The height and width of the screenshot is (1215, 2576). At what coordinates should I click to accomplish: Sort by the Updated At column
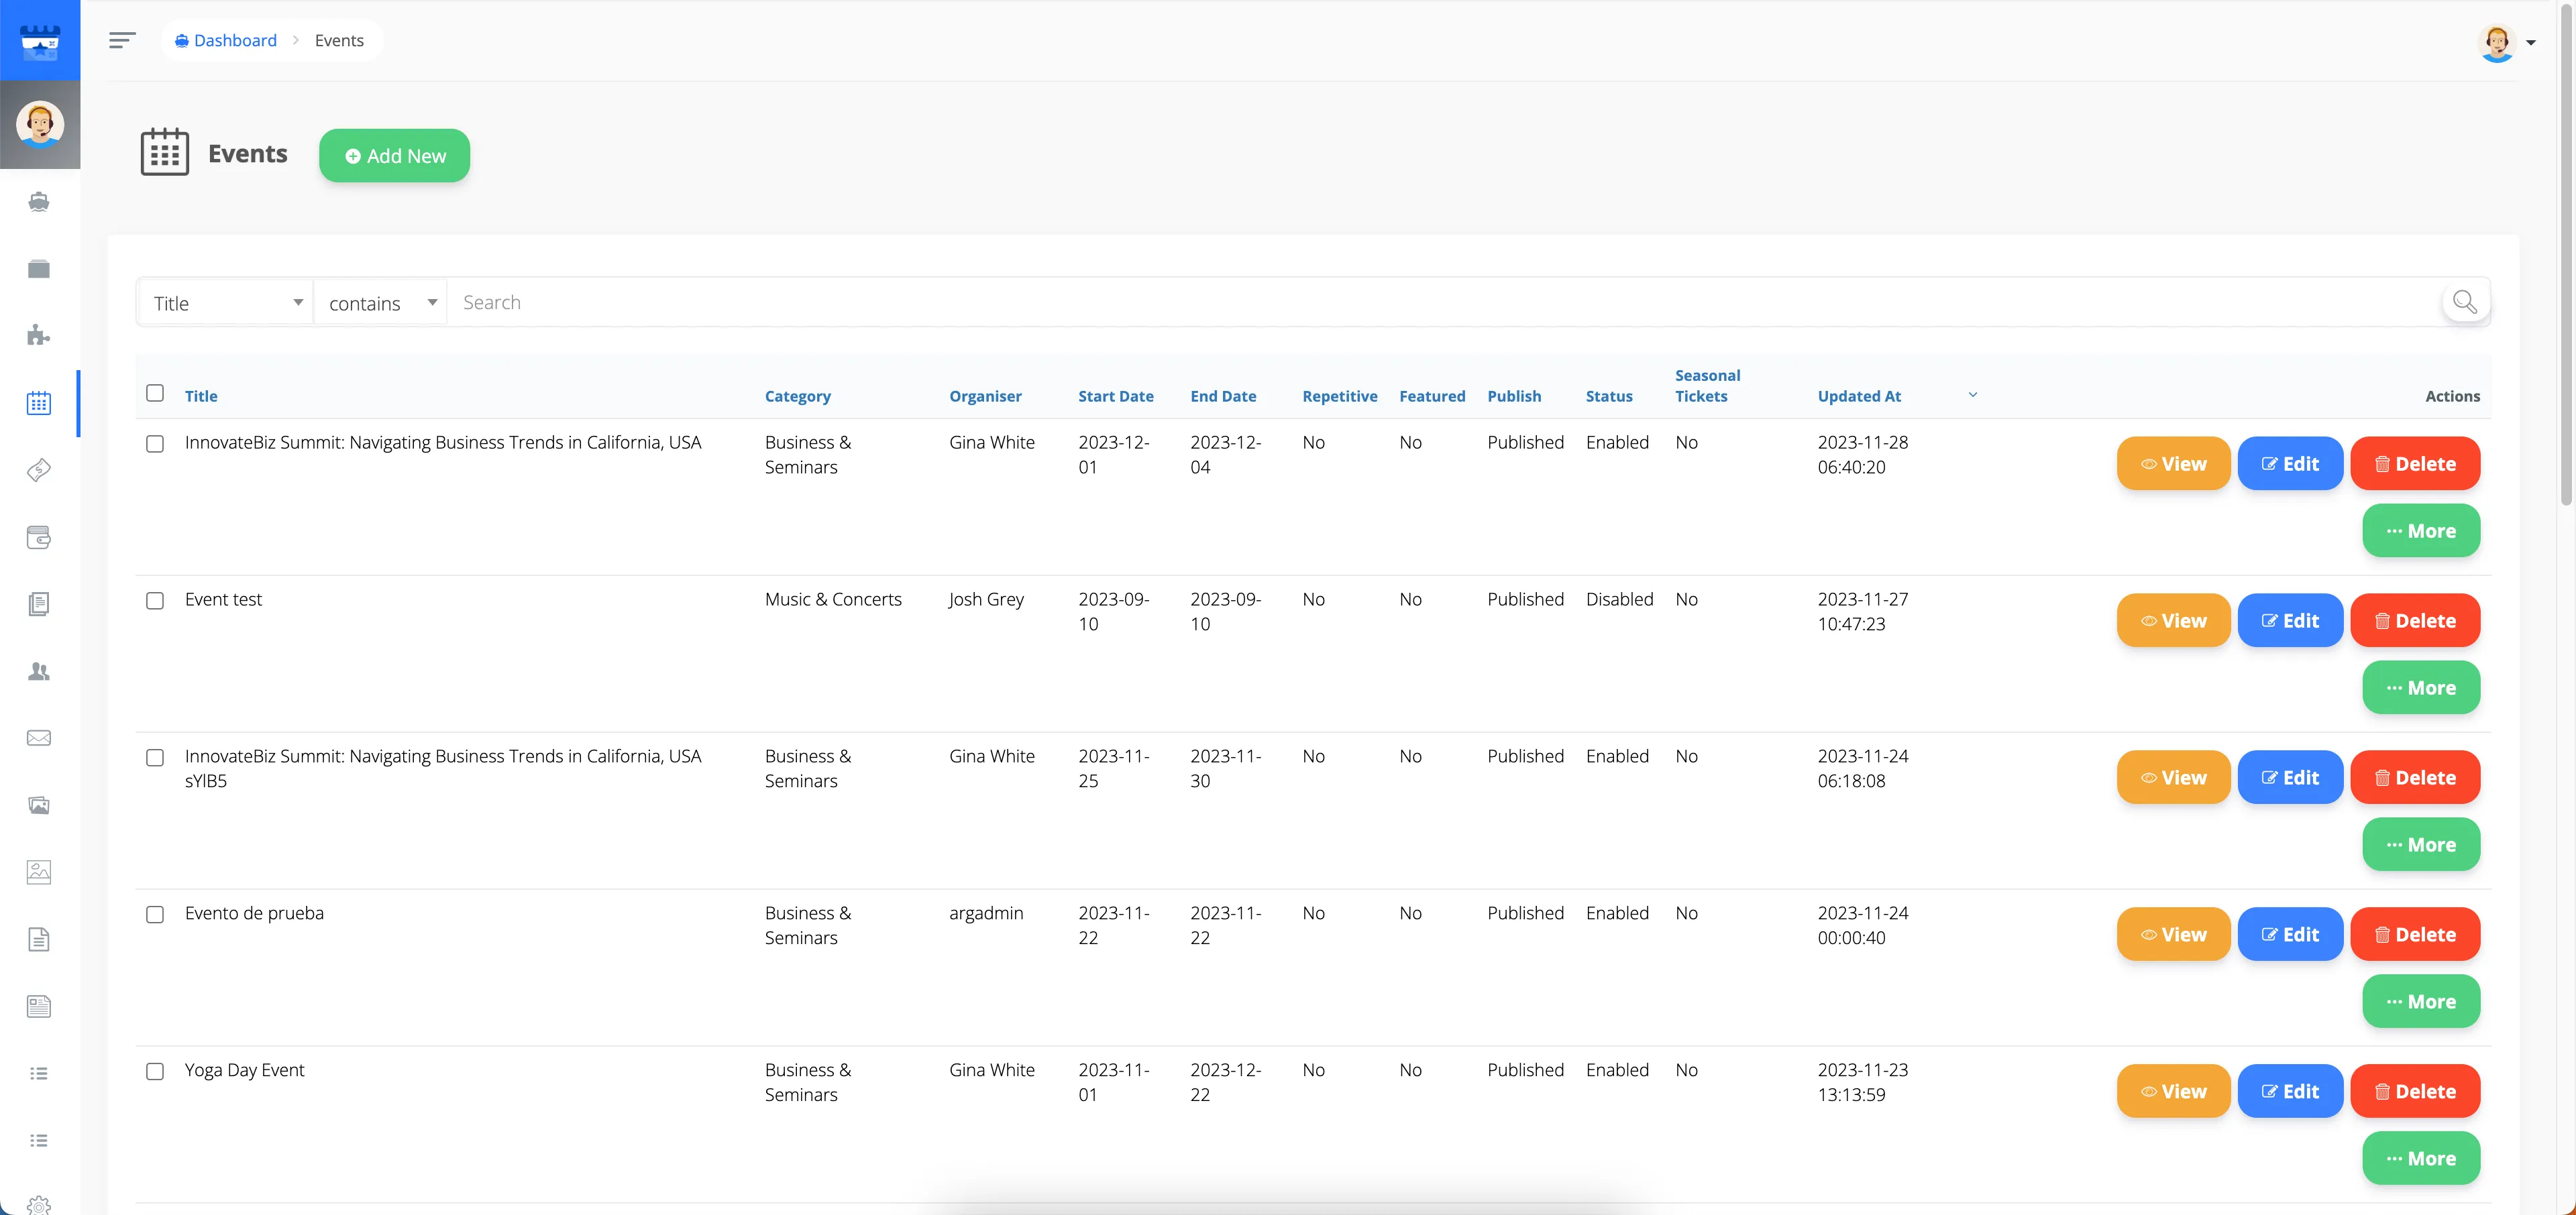tap(1858, 396)
